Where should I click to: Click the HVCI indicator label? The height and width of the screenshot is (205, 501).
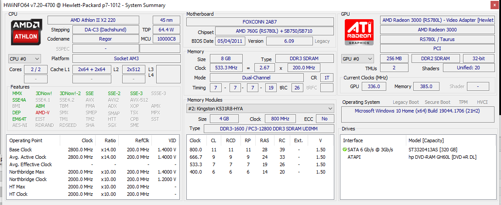pyautogui.click(x=482, y=102)
